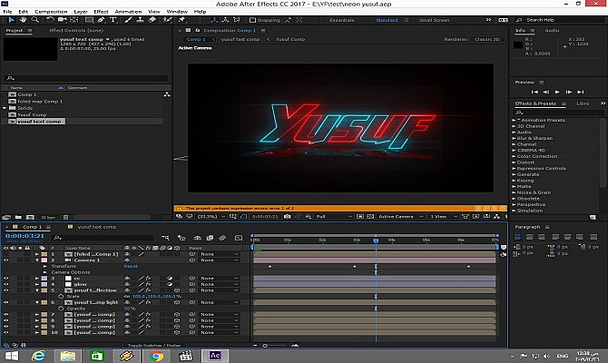Open the File menu

tap(7, 12)
